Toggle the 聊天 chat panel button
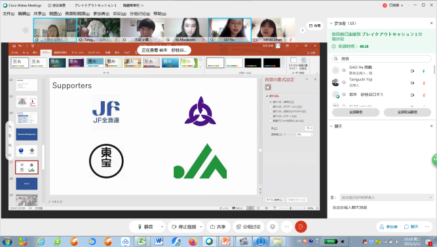 point(411,227)
